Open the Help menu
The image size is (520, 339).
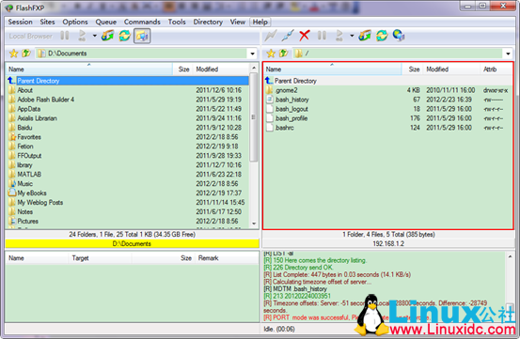pyautogui.click(x=260, y=22)
